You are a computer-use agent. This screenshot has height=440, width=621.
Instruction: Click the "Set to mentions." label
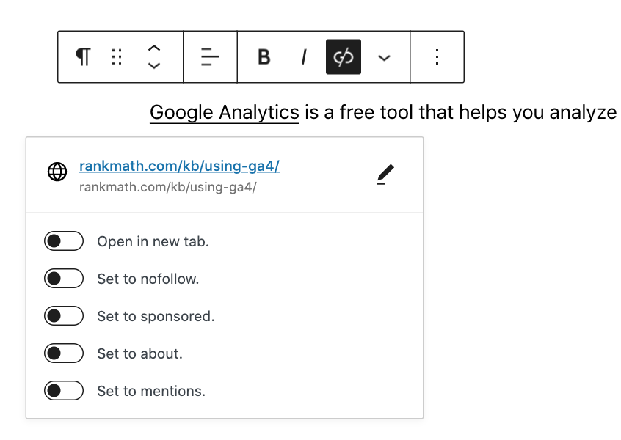(151, 392)
